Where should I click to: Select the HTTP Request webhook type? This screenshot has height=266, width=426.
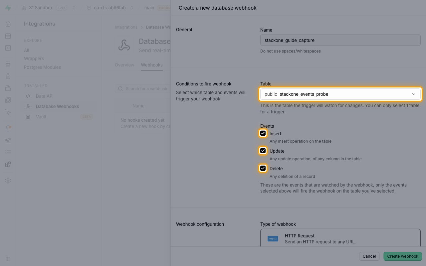[x=340, y=238]
